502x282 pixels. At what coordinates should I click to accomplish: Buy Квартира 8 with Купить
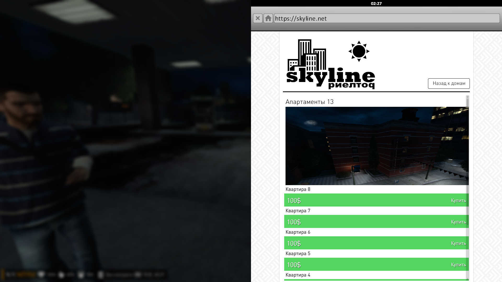pyautogui.click(x=458, y=201)
